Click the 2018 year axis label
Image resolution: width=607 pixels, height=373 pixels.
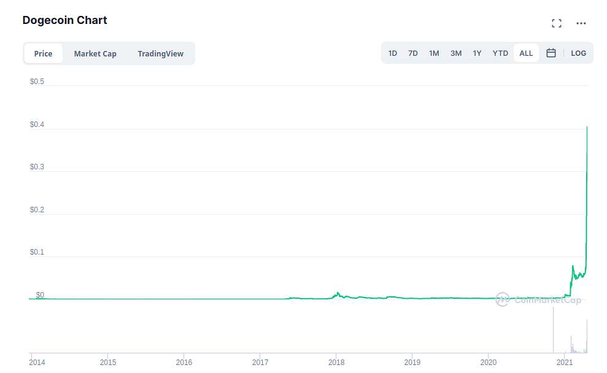pos(336,362)
